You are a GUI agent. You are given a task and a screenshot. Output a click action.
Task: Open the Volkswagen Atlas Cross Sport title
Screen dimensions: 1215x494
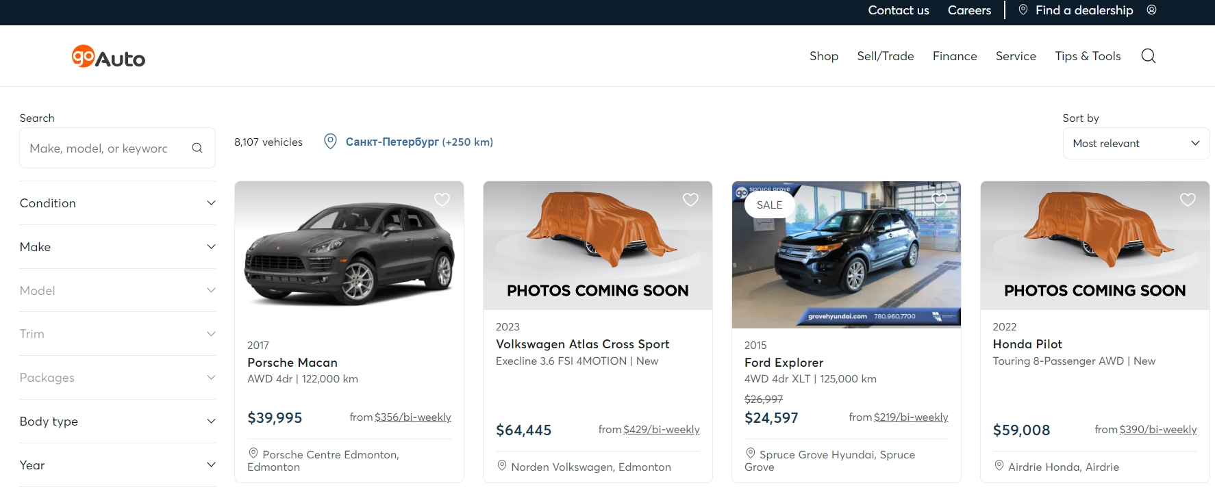[x=582, y=344]
